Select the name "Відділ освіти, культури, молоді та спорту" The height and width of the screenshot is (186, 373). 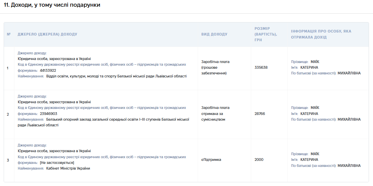[82, 76]
